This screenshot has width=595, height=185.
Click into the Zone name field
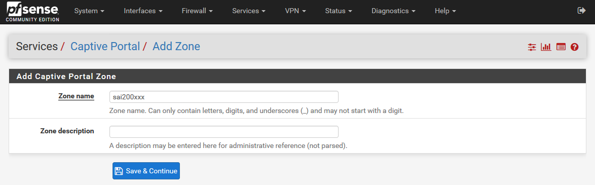pyautogui.click(x=224, y=97)
